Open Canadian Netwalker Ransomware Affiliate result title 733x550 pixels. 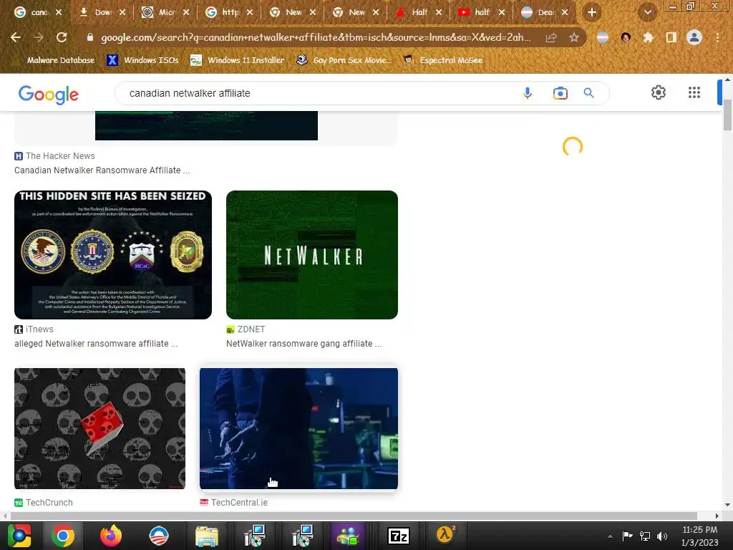click(102, 170)
